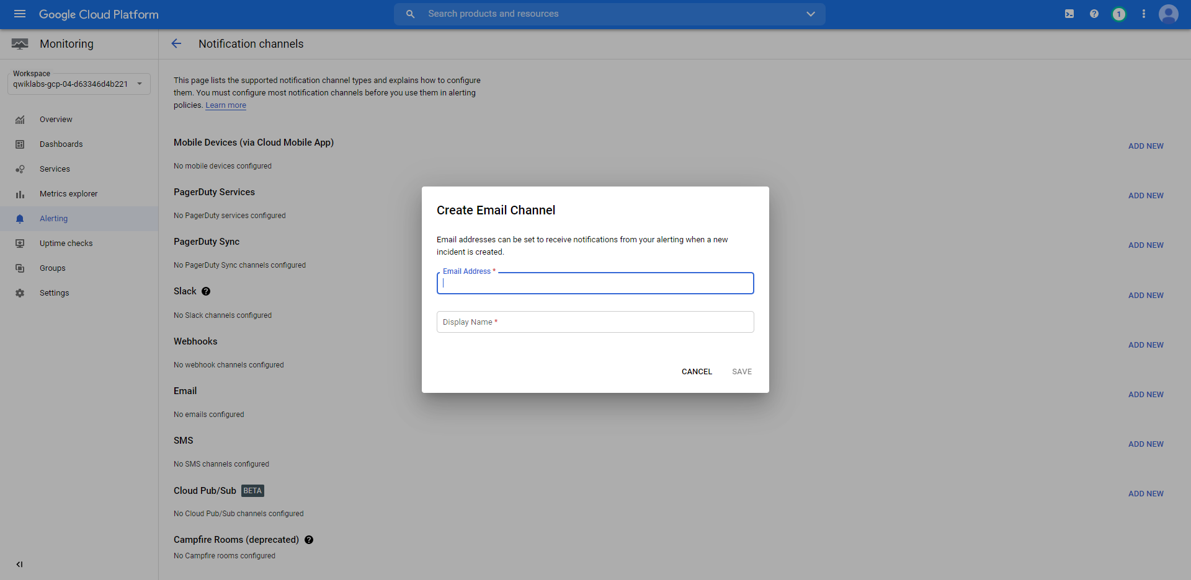The image size is (1191, 580).
Task: Click the 'Notification channels' page title
Action: [x=251, y=44]
